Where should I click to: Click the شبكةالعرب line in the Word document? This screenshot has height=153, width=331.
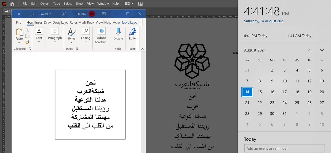tap(90, 91)
